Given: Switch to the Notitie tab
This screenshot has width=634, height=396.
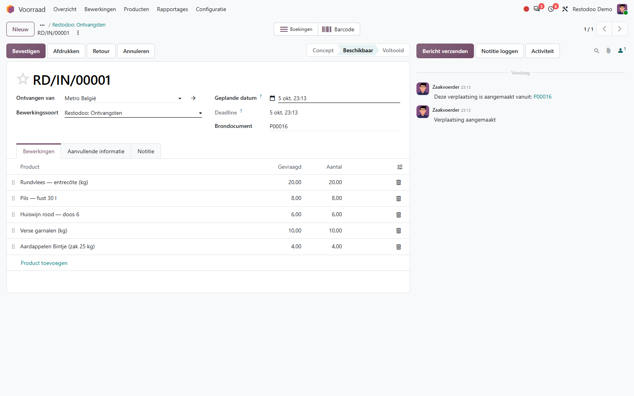Looking at the screenshot, I should [x=146, y=151].
